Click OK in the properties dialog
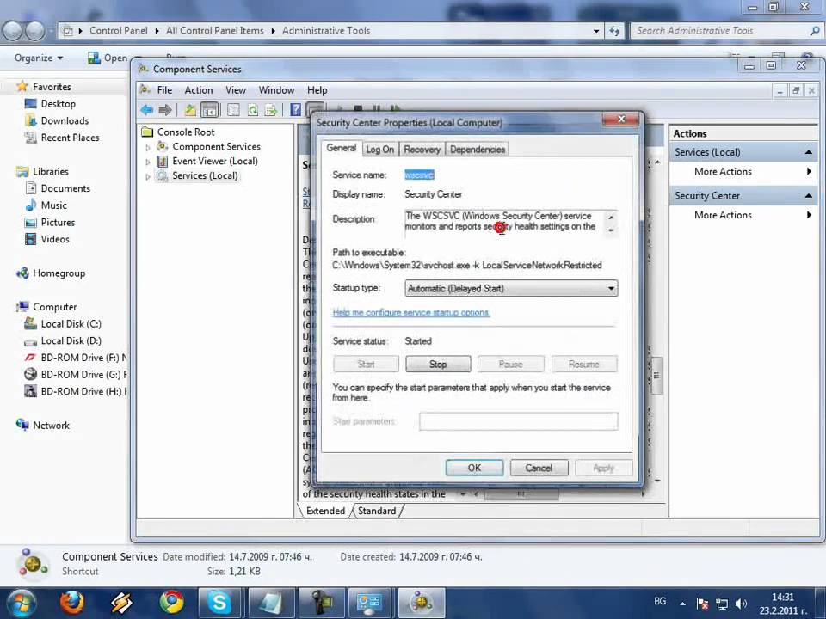 point(474,468)
